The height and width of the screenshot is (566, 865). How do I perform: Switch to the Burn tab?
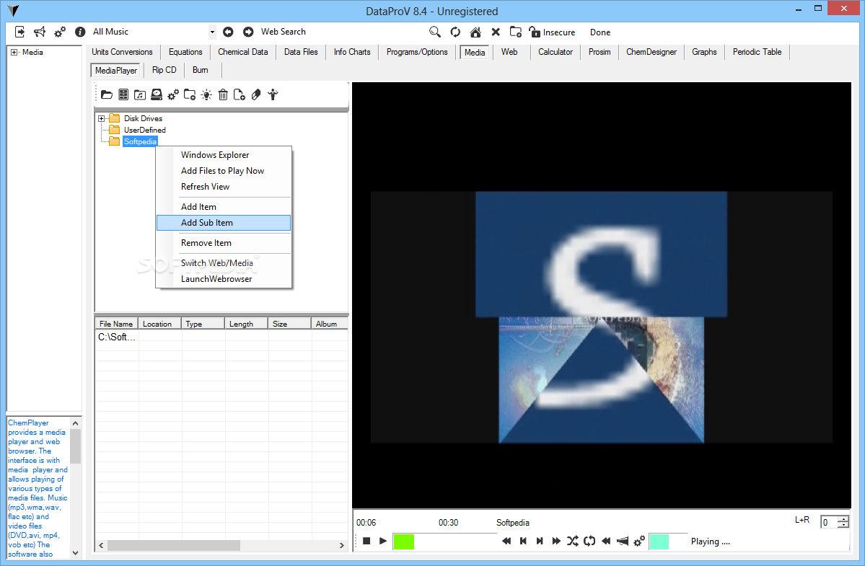(x=201, y=70)
